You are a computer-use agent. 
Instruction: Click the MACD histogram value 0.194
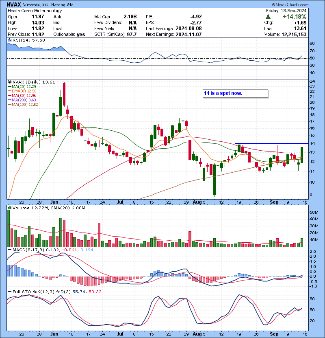pos(87,250)
